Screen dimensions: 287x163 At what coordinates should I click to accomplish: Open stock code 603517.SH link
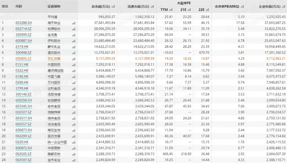[24, 118]
